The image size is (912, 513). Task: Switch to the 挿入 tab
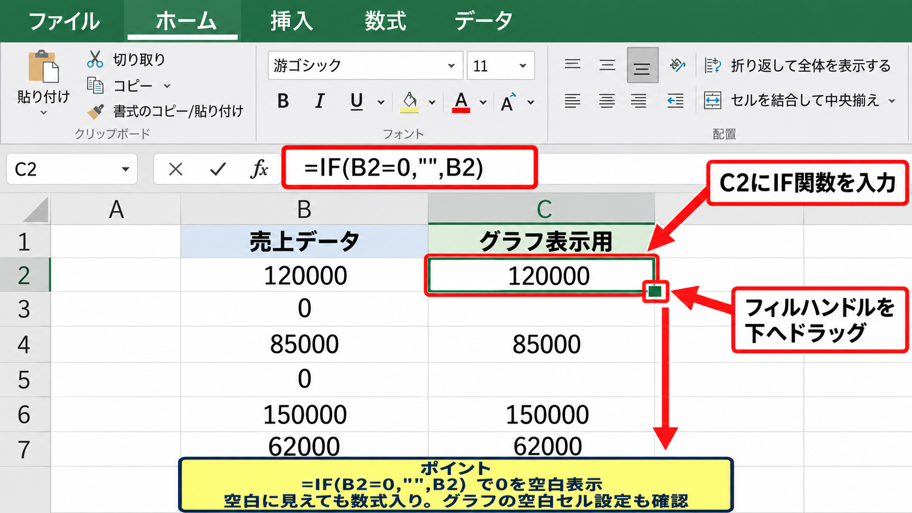point(292,21)
